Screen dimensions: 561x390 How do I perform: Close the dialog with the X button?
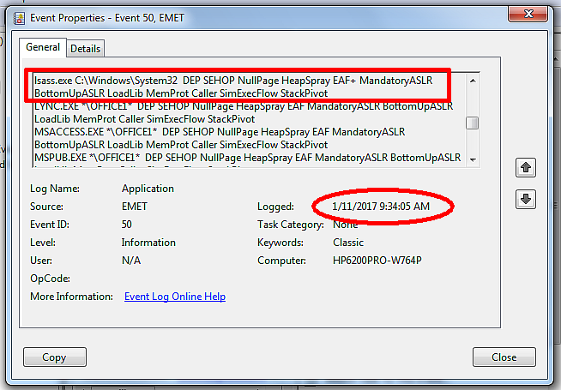[x=528, y=14]
